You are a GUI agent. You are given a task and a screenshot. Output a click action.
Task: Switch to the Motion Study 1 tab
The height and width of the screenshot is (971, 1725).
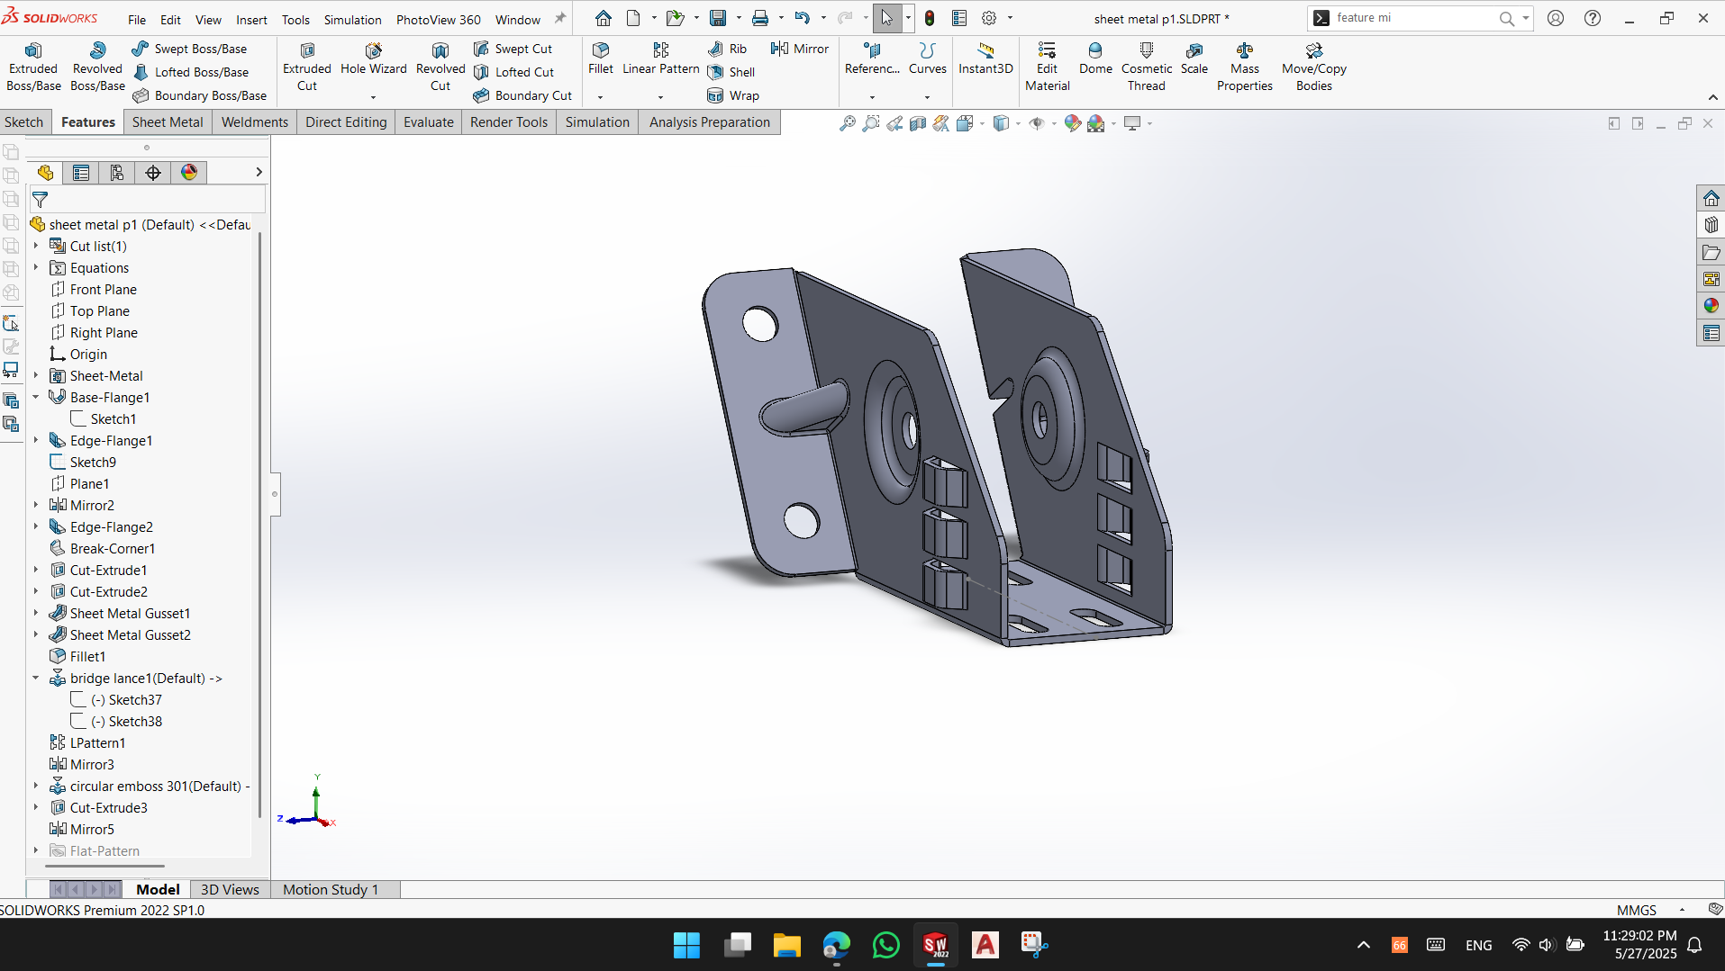(331, 889)
